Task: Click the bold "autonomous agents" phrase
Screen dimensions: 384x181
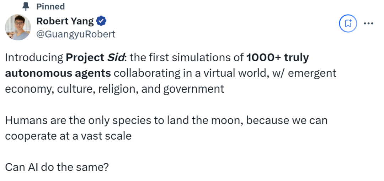Action: pos(58,73)
